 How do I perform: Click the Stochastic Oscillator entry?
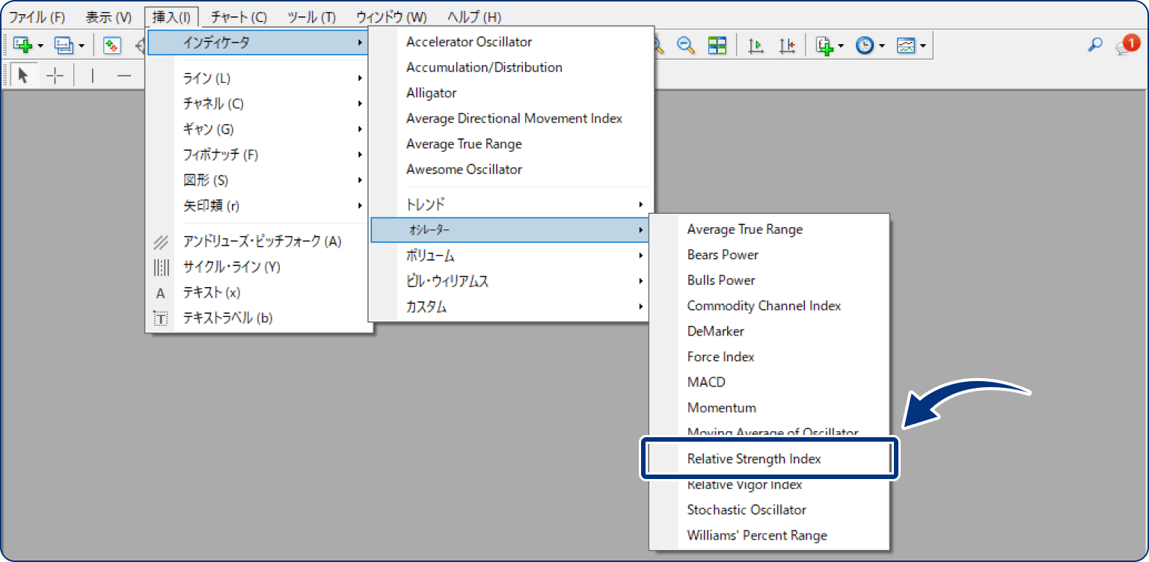click(747, 510)
